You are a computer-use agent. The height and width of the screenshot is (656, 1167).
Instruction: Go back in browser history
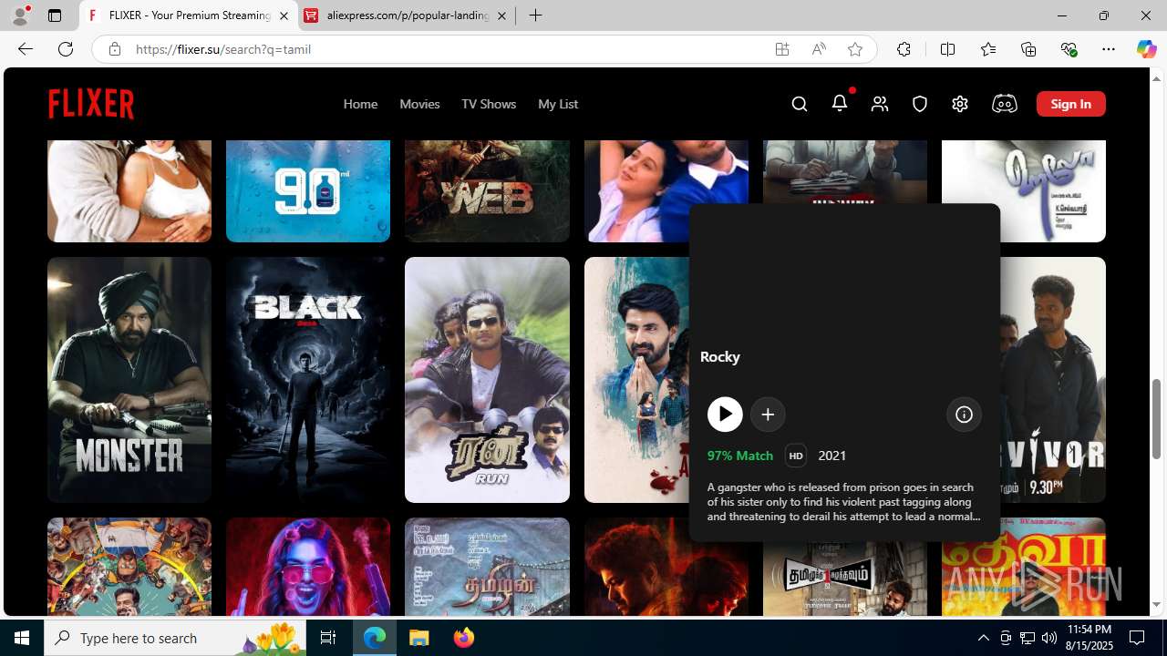pos(26,49)
